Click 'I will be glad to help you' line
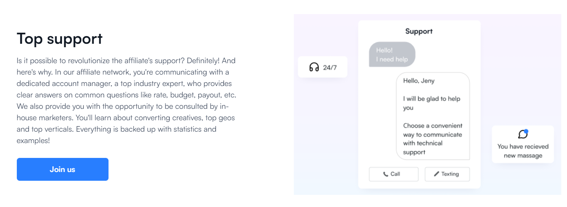 click(432, 103)
